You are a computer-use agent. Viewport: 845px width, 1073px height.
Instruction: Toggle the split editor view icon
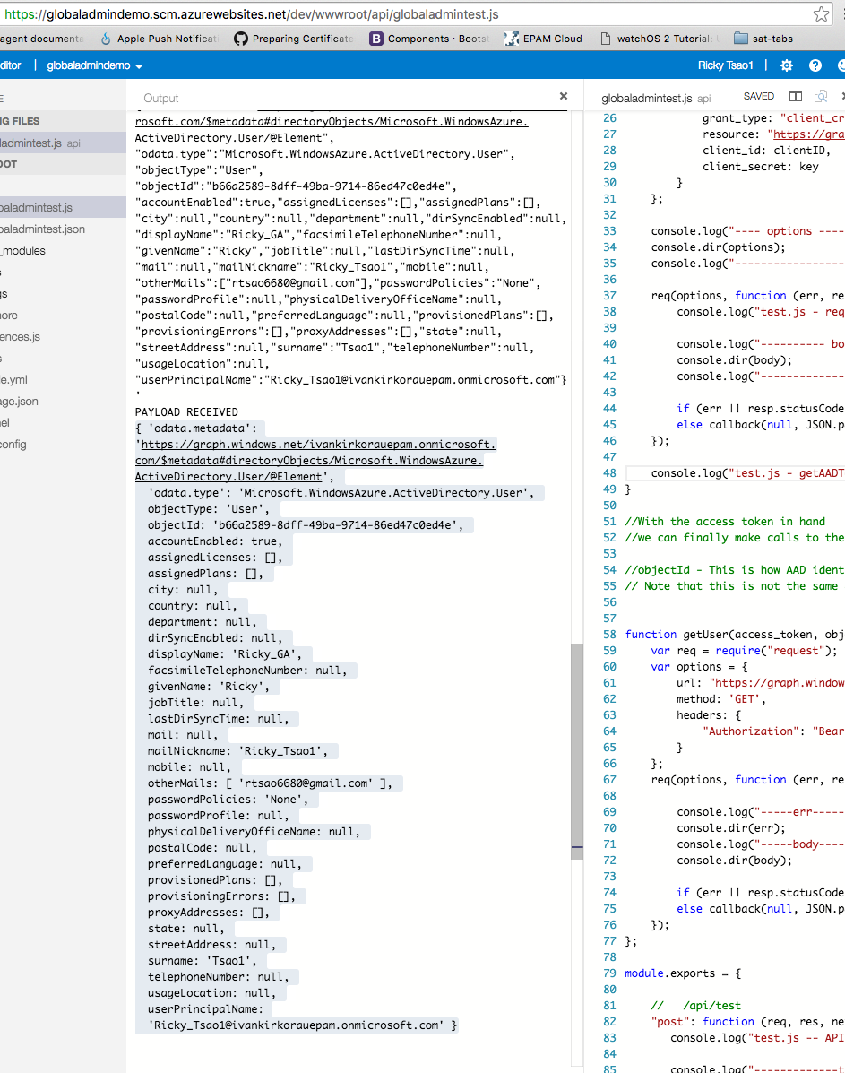pos(795,97)
